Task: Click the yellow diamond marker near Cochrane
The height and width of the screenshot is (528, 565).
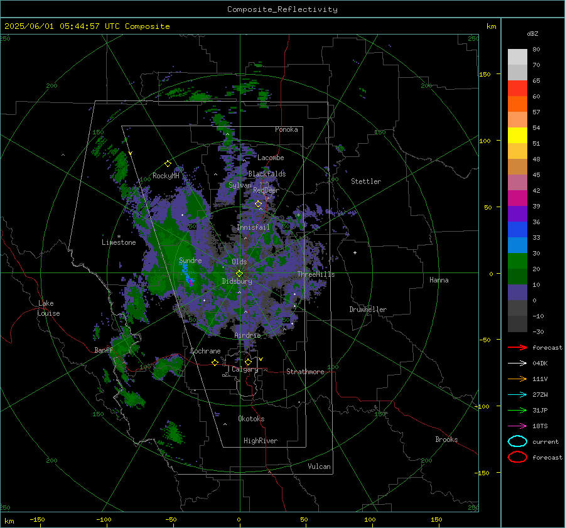Action: click(215, 363)
